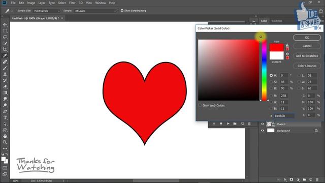Viewport: 325px width, 183px height.
Task: Click the new color red swatch
Action: [x=276, y=47]
